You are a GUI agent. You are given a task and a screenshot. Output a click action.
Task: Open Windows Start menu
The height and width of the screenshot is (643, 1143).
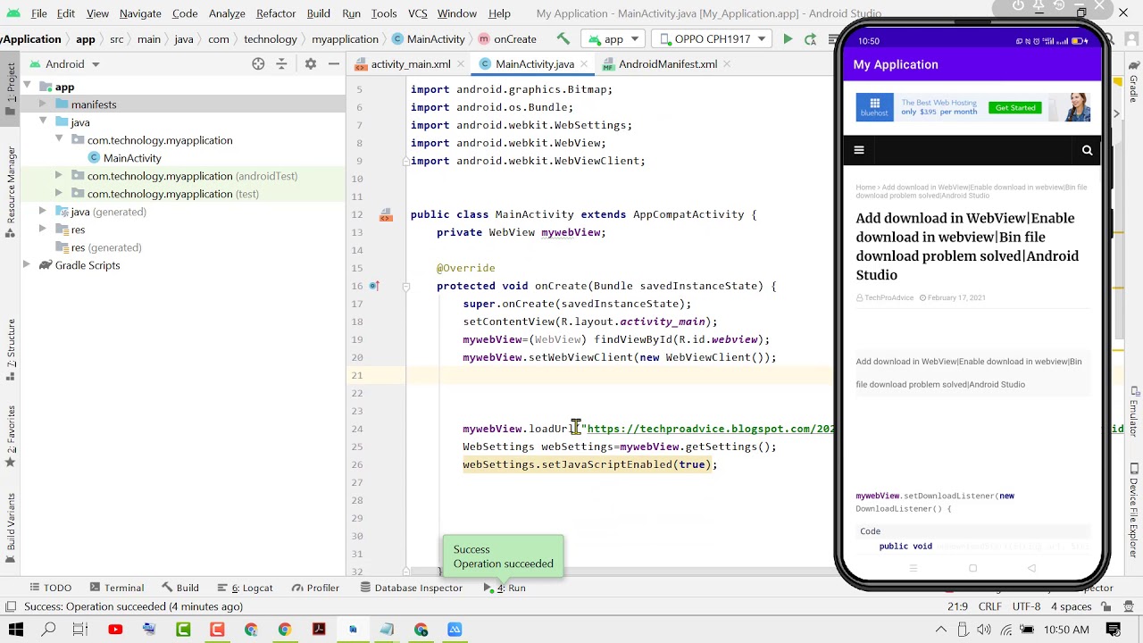tap(15, 630)
